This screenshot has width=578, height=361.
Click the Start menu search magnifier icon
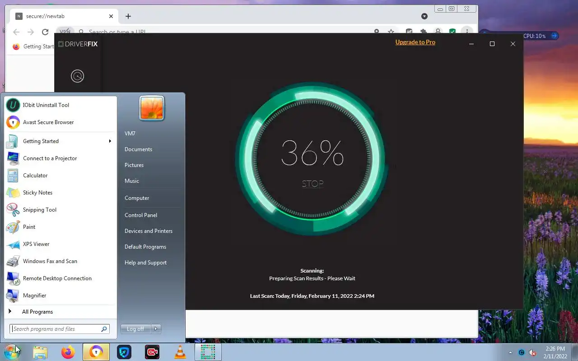click(104, 329)
